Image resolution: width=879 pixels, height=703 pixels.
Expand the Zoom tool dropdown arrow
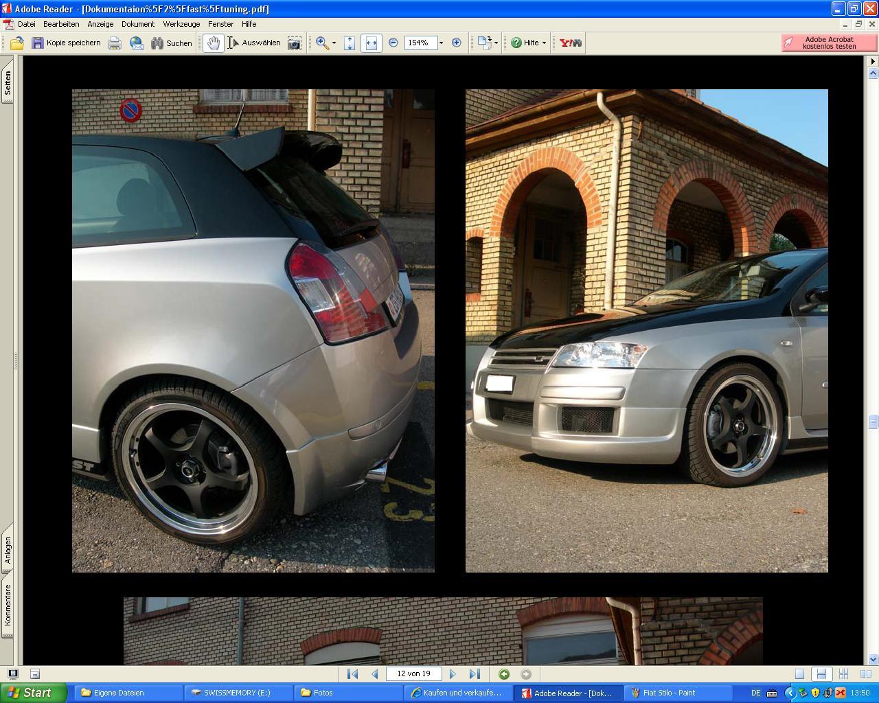click(334, 43)
